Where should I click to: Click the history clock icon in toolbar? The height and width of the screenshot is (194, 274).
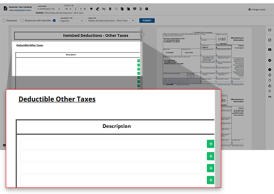[x=116, y=9]
